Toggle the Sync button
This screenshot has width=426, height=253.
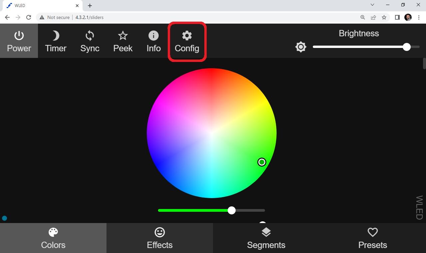90,41
